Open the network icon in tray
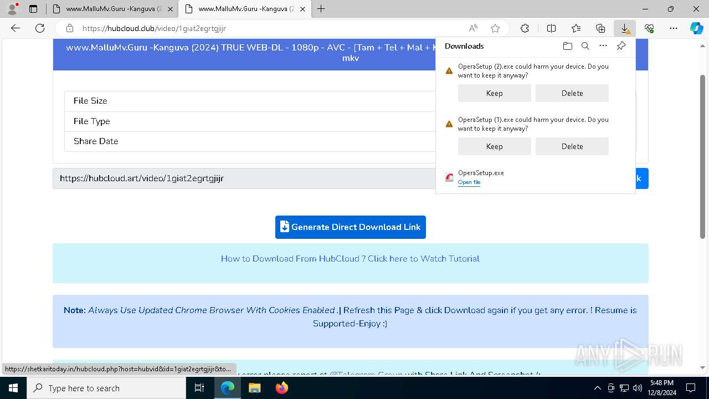This screenshot has height=399, width=709. (x=624, y=388)
